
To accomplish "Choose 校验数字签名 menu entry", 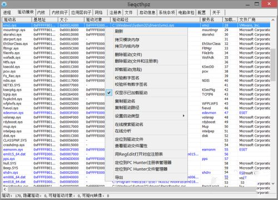I will (127, 78).
